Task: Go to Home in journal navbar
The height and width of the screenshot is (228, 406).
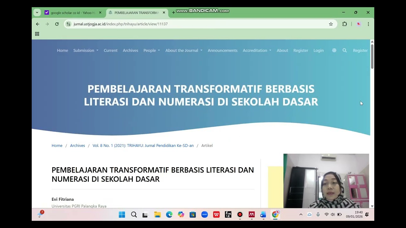Action: (62, 50)
